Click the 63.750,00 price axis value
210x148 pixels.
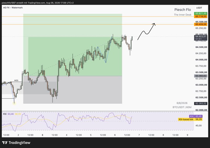pyautogui.click(x=201, y=66)
